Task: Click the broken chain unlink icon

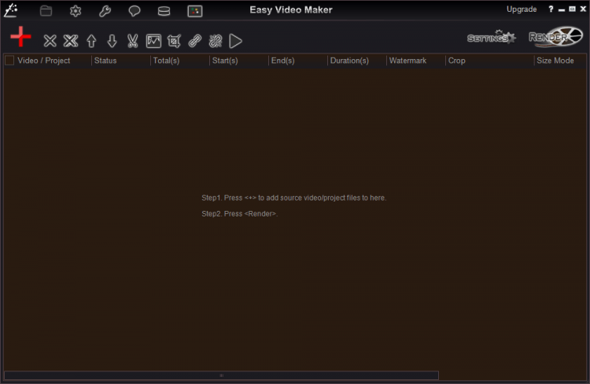Action: tap(215, 41)
